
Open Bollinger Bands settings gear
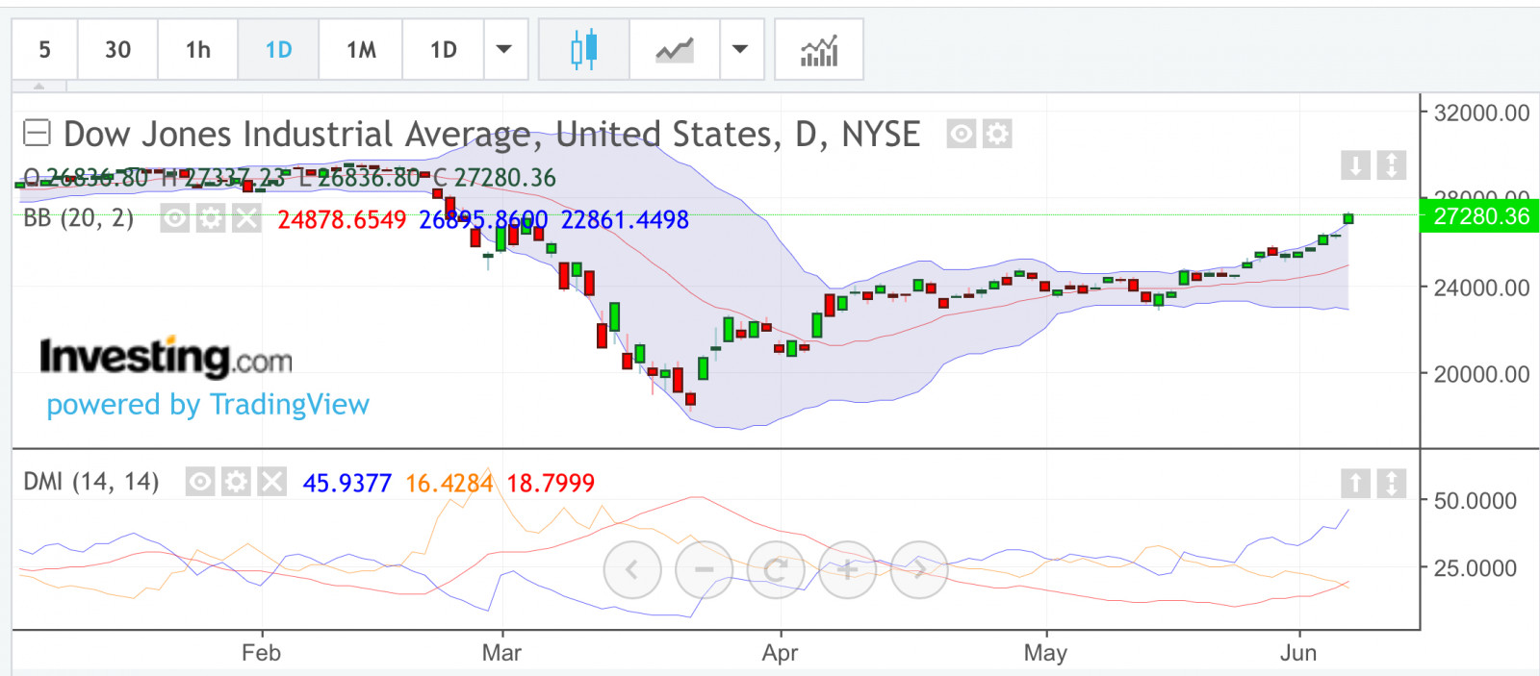point(210,219)
